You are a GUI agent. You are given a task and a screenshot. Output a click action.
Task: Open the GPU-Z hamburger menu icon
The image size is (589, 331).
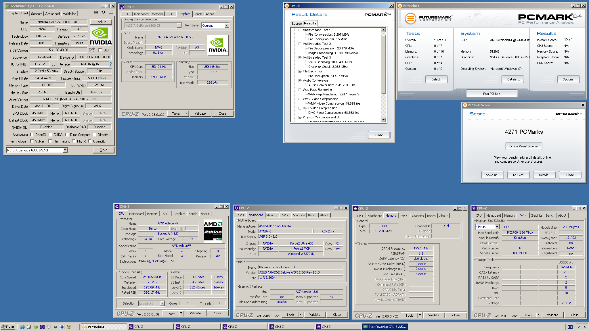coord(111,12)
